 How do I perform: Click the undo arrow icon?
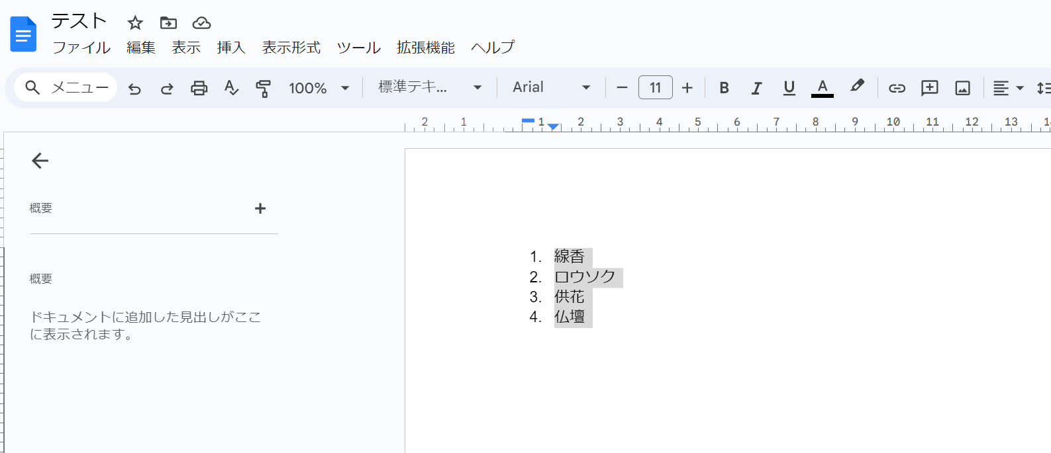pos(134,88)
